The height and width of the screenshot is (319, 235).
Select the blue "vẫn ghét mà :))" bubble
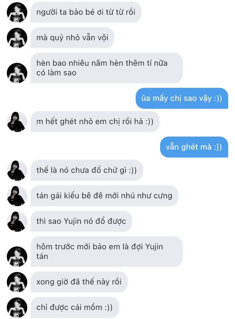(x=194, y=147)
